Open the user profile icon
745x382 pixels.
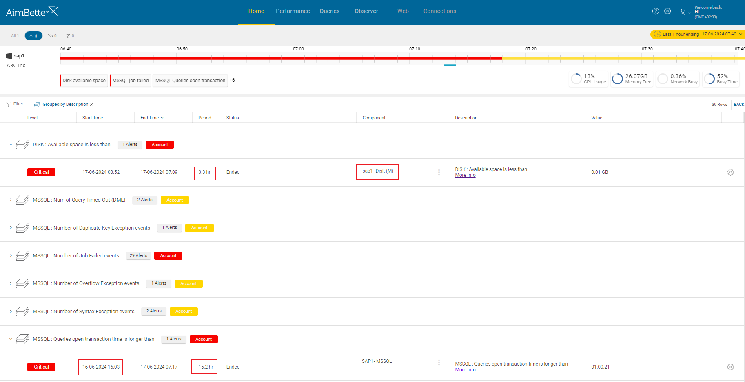pyautogui.click(x=683, y=12)
